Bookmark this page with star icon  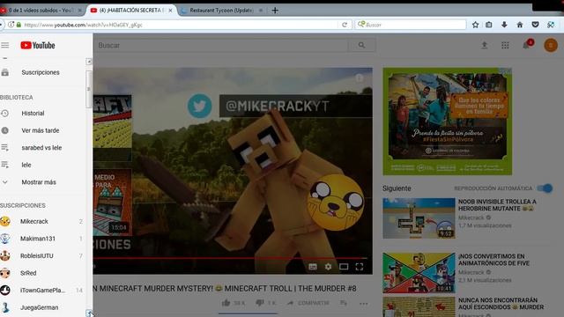[476, 25]
